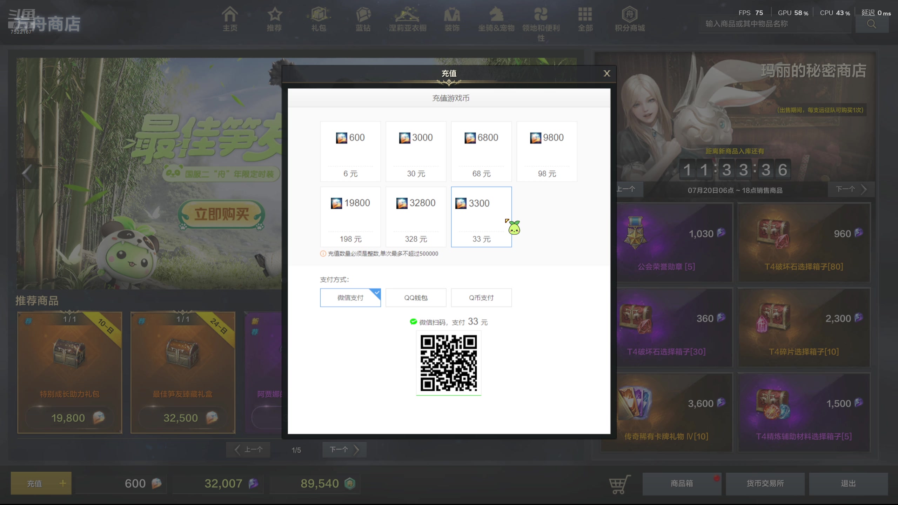
Task: Click the 退出 exit button
Action: pyautogui.click(x=848, y=484)
